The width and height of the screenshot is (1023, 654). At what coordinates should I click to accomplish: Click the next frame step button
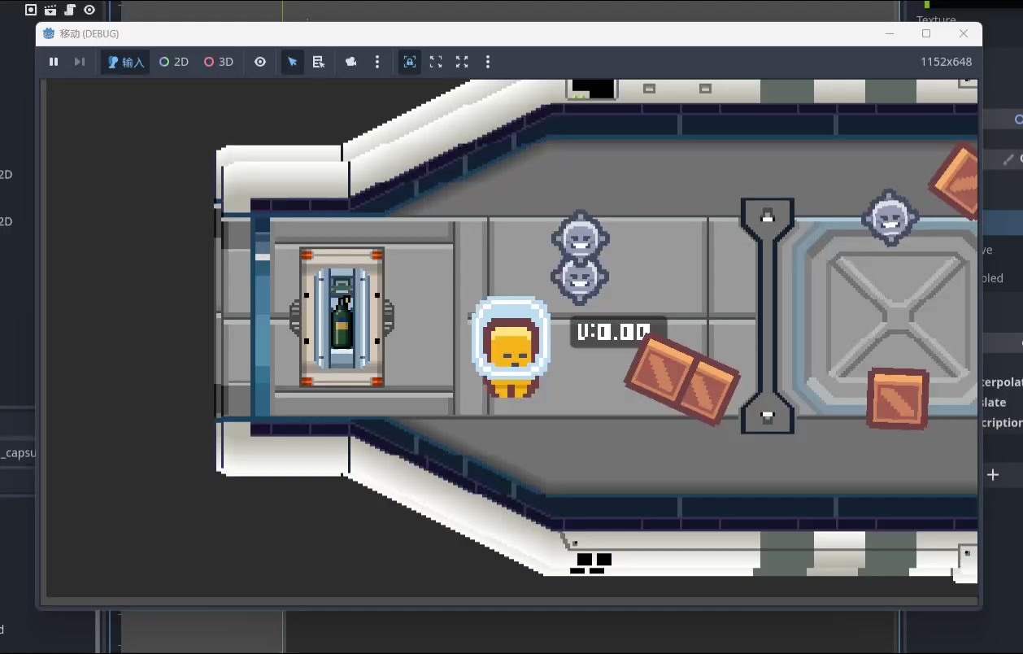pyautogui.click(x=80, y=62)
